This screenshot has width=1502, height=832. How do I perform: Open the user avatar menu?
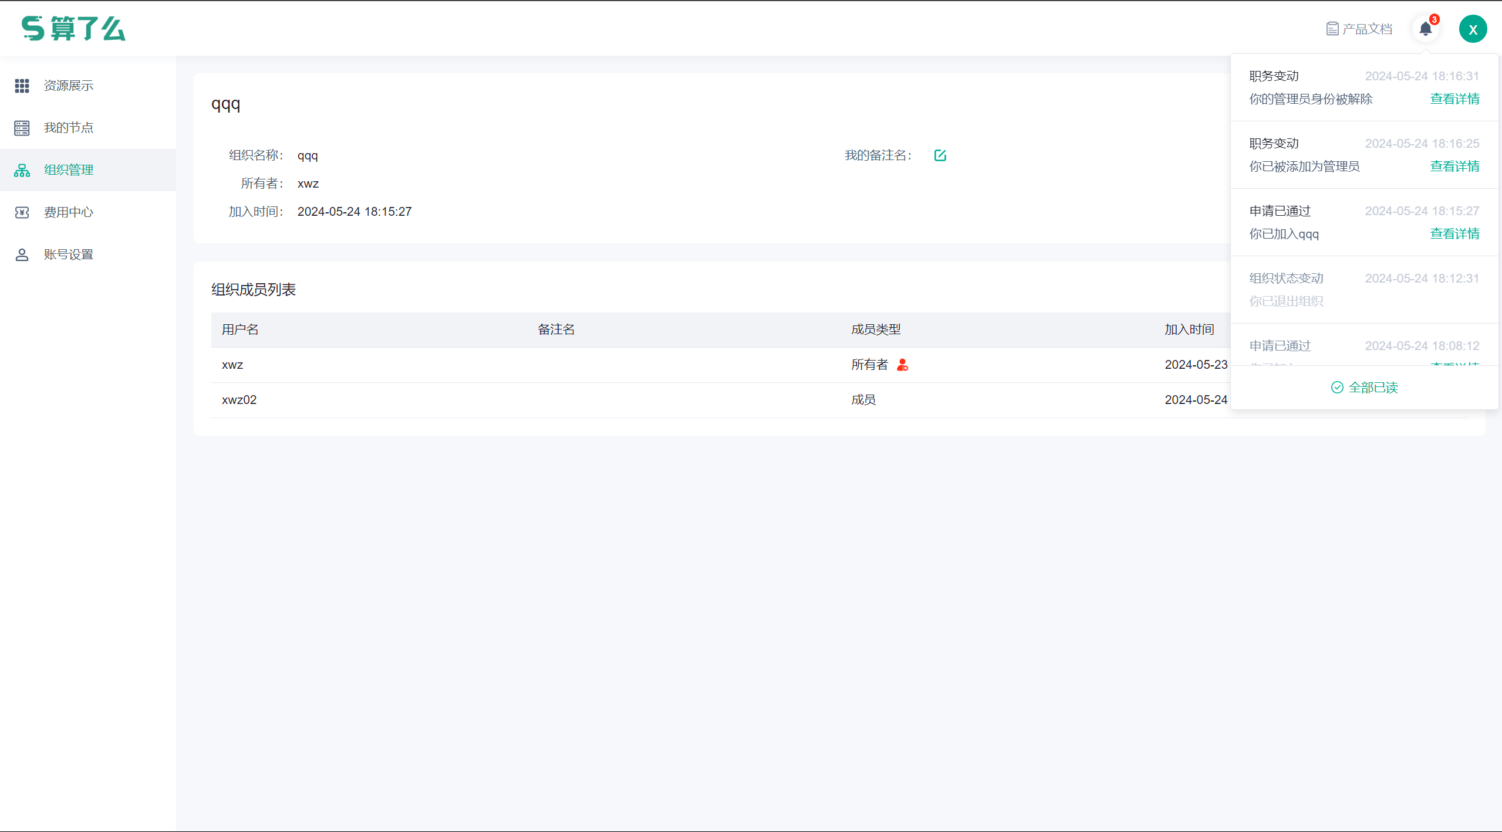(1473, 29)
